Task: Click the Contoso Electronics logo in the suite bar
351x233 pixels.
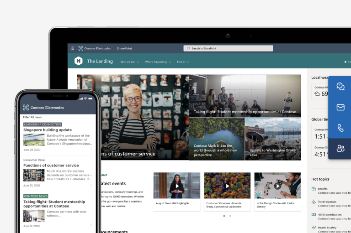Action: 95,48
